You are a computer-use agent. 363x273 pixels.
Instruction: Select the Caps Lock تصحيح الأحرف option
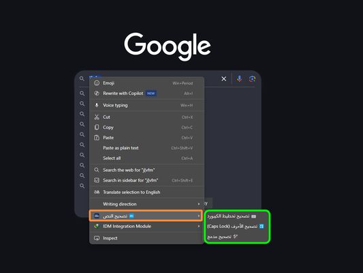pos(237,227)
